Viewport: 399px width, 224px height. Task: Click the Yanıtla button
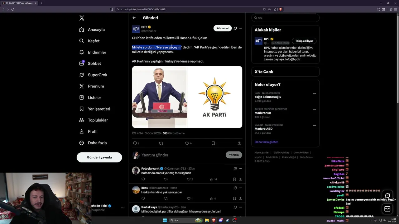[234, 155]
